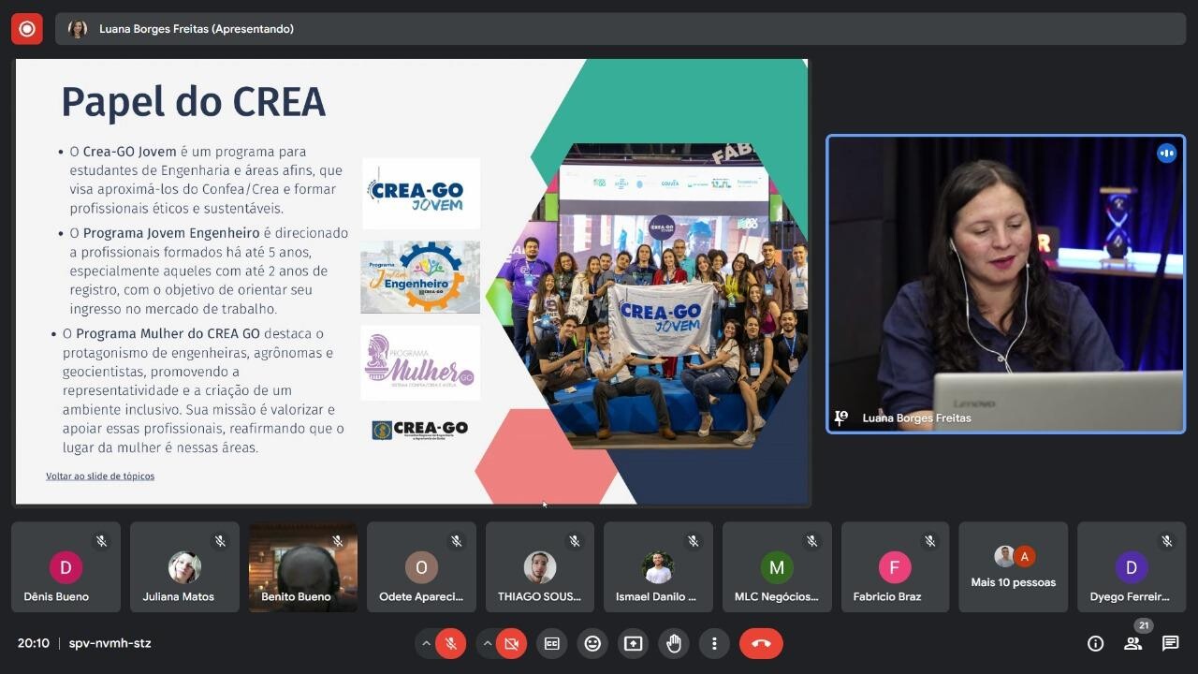Click muted mic icon on Juliana Matos tile
The height and width of the screenshot is (674, 1198).
[220, 541]
